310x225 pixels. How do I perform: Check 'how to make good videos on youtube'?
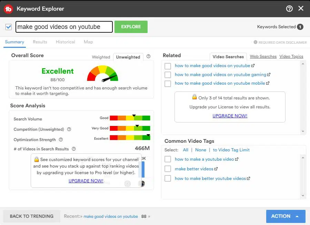(168, 66)
